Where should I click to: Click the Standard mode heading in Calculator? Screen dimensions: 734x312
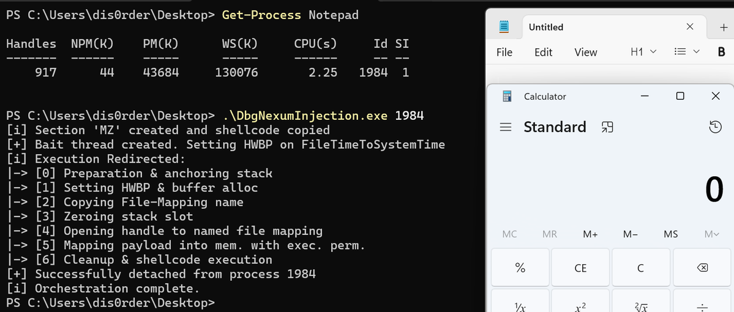click(555, 127)
